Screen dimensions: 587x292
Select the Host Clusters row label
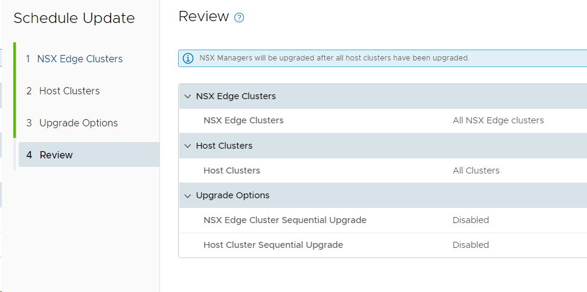[232, 170]
